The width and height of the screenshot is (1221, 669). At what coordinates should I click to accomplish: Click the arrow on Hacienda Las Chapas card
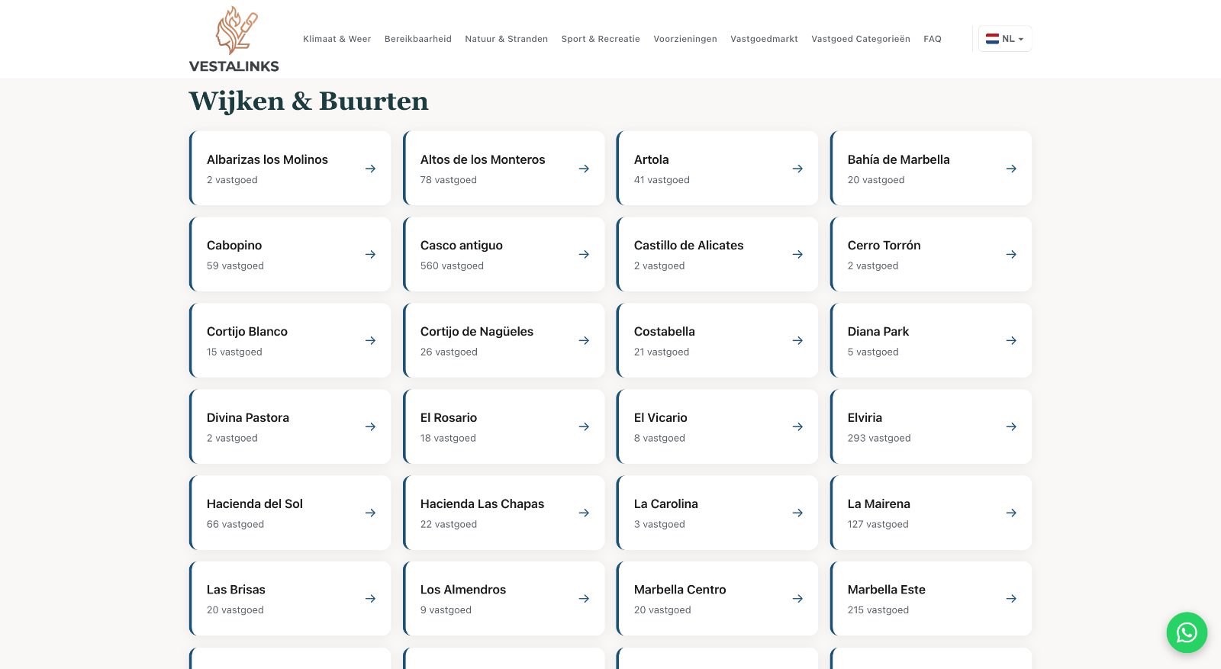pyautogui.click(x=584, y=513)
